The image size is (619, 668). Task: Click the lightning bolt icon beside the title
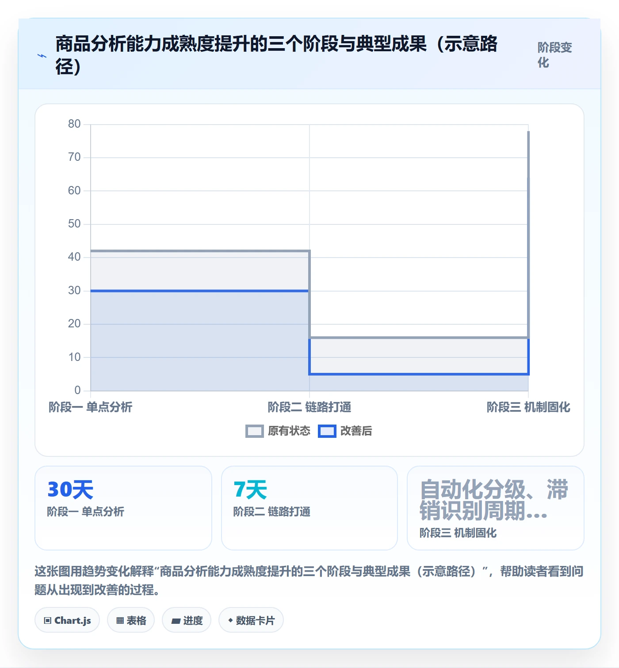click(42, 56)
